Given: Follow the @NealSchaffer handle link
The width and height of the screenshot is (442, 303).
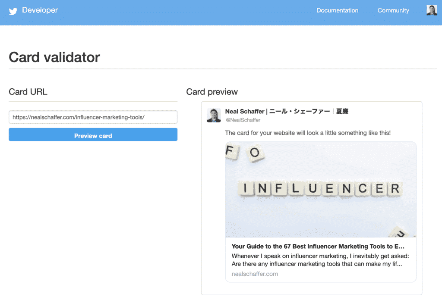Looking at the screenshot, I should [x=243, y=120].
